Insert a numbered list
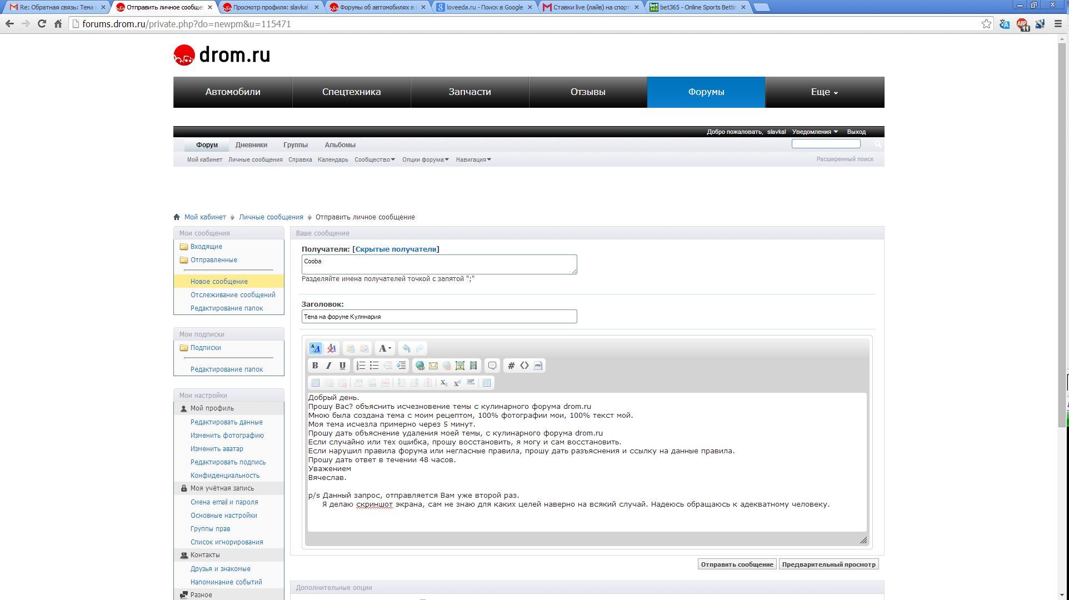Screen dimensions: 1069x600 (x=361, y=366)
